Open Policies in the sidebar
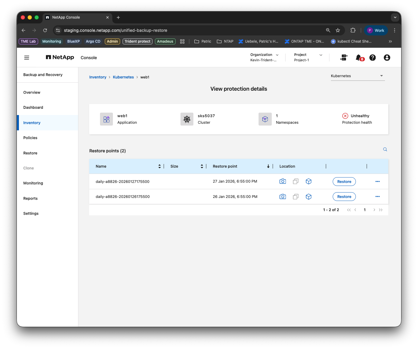This screenshot has height=349, width=418. coord(30,138)
